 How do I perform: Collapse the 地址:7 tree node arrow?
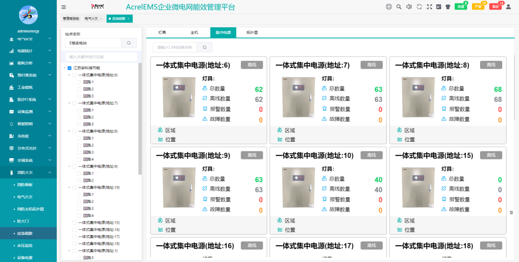click(70, 103)
